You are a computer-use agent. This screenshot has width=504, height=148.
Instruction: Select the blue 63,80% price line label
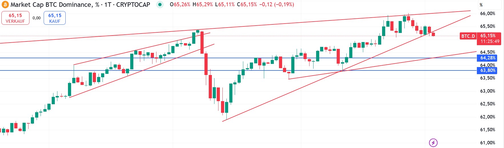(488, 70)
